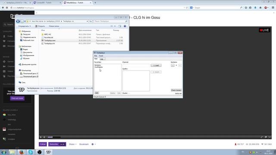Viewport: 276px width, 155px height.
Task: Increase the Sections value with plus button
Action: click(x=180, y=65)
